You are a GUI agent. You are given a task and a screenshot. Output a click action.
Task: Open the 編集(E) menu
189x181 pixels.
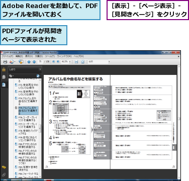(19, 56)
